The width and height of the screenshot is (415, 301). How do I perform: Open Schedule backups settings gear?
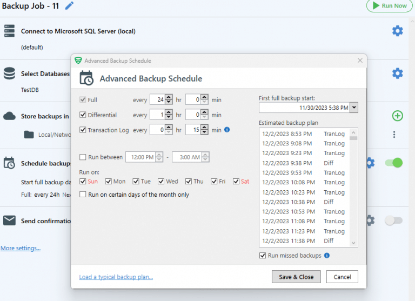[371, 163]
